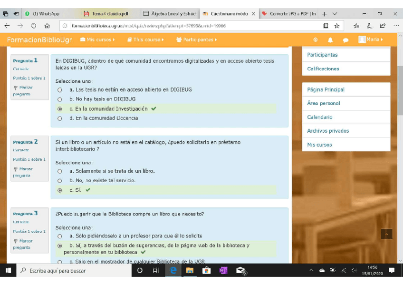Image resolution: width=403 pixels, height=285 pixels.
Task: Open the Calificaciones link in sidebar
Action: pyautogui.click(x=323, y=69)
